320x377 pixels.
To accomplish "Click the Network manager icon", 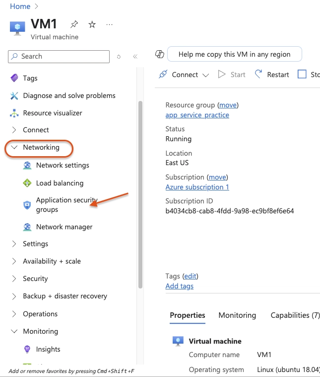I will 27,227.
